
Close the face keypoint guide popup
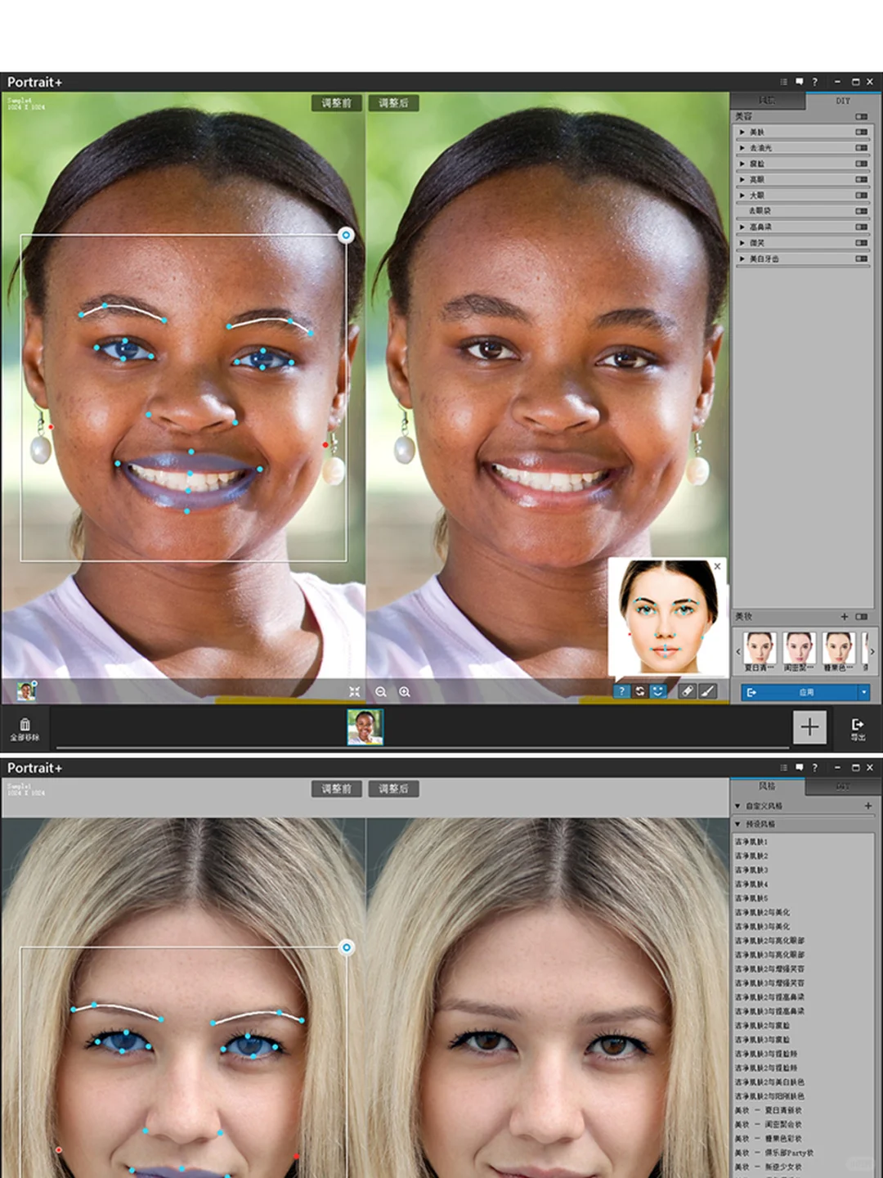pyautogui.click(x=717, y=566)
